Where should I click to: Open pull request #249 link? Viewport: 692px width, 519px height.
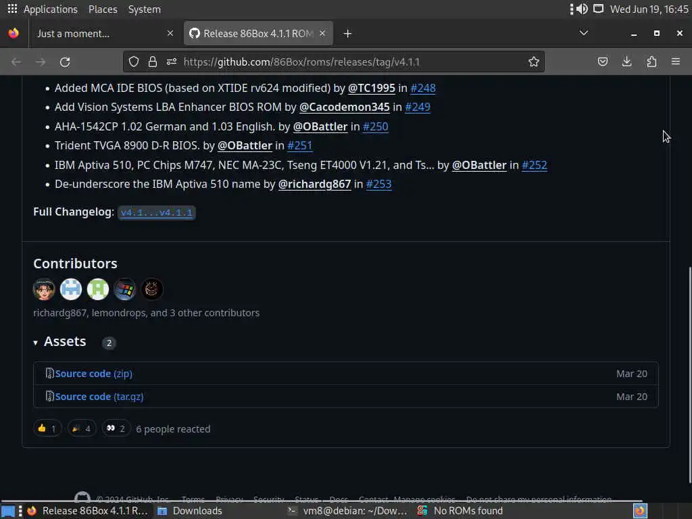418,107
